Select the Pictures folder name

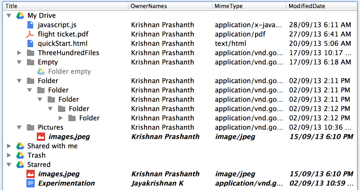point(51,127)
